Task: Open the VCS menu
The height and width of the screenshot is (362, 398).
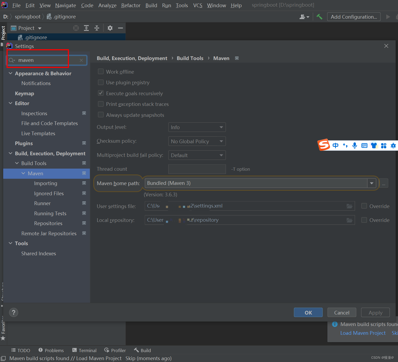Action: coord(198,5)
